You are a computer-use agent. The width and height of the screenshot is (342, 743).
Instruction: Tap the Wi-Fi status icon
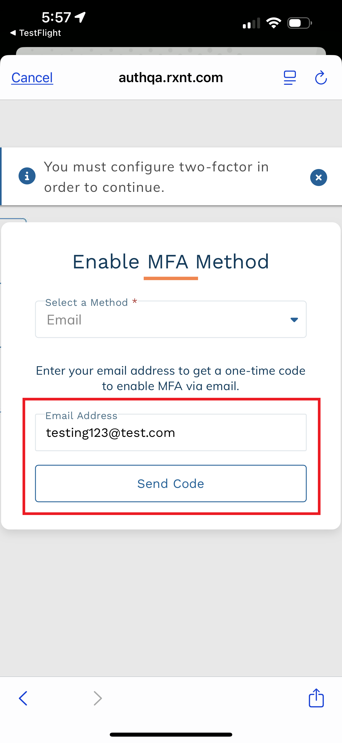tap(274, 23)
